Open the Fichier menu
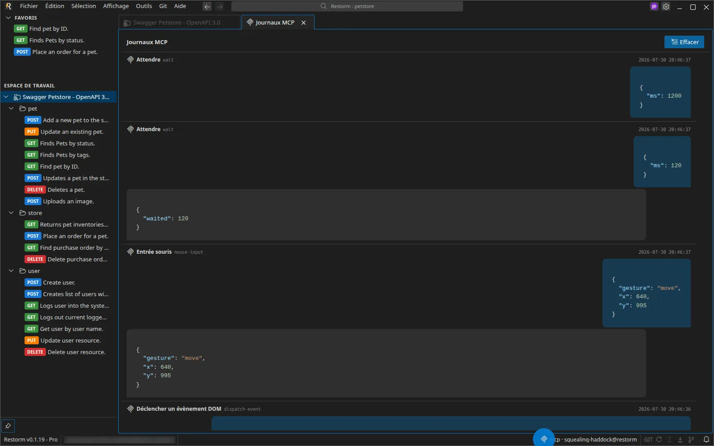714x446 pixels. pyautogui.click(x=29, y=6)
